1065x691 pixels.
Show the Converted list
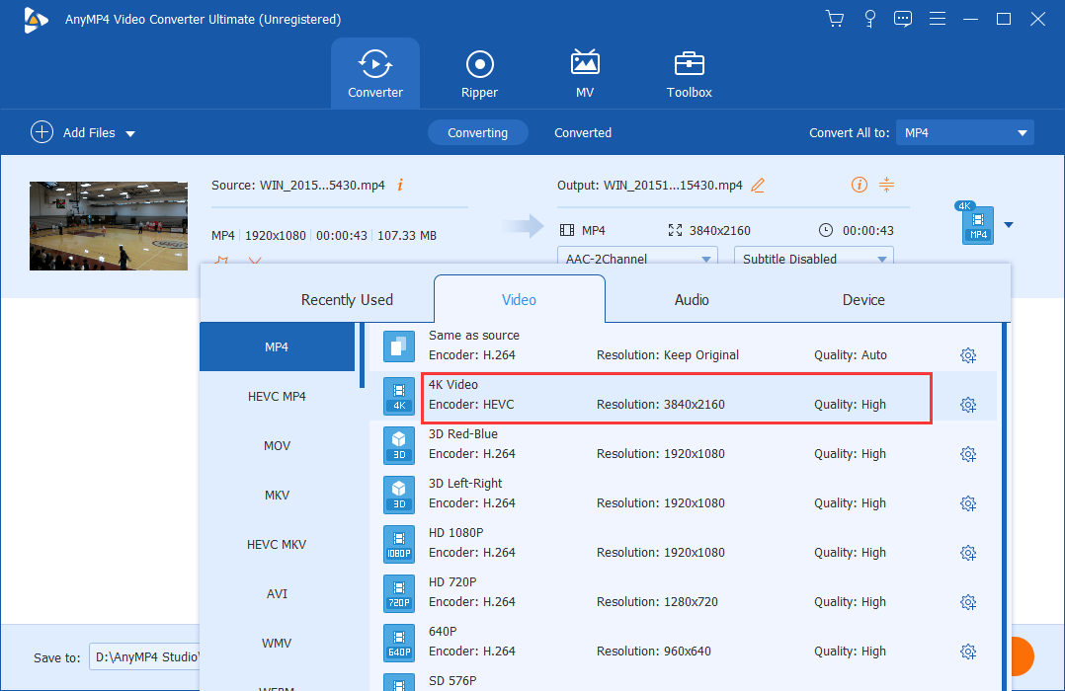tap(583, 132)
